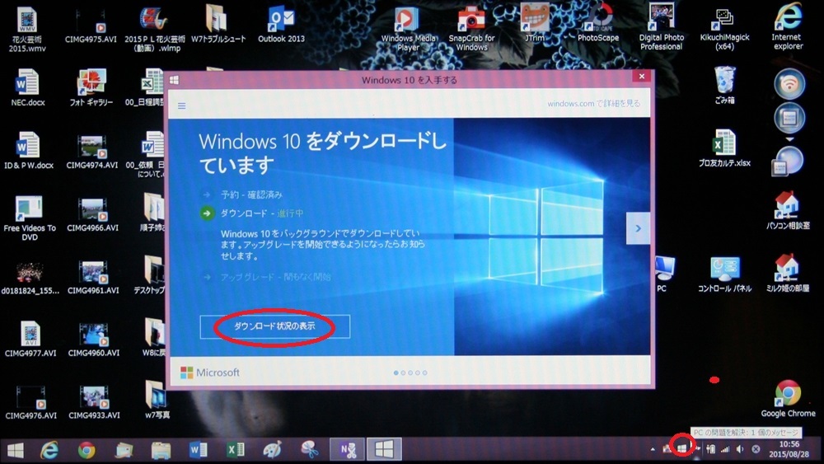Select the last page indicator dot
824x464 pixels.
click(x=424, y=373)
